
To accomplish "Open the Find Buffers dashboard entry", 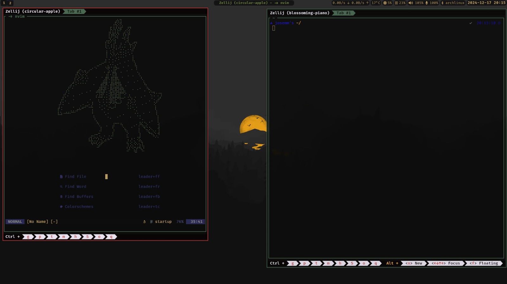I will click(79, 197).
